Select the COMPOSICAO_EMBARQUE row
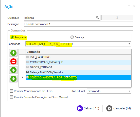 coord(78,62)
